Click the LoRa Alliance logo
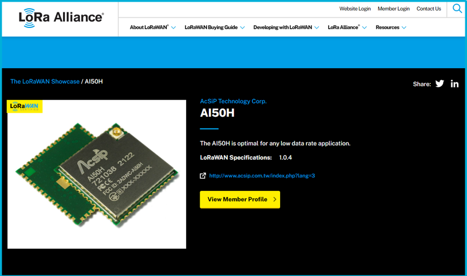The height and width of the screenshot is (276, 467). 61,18
